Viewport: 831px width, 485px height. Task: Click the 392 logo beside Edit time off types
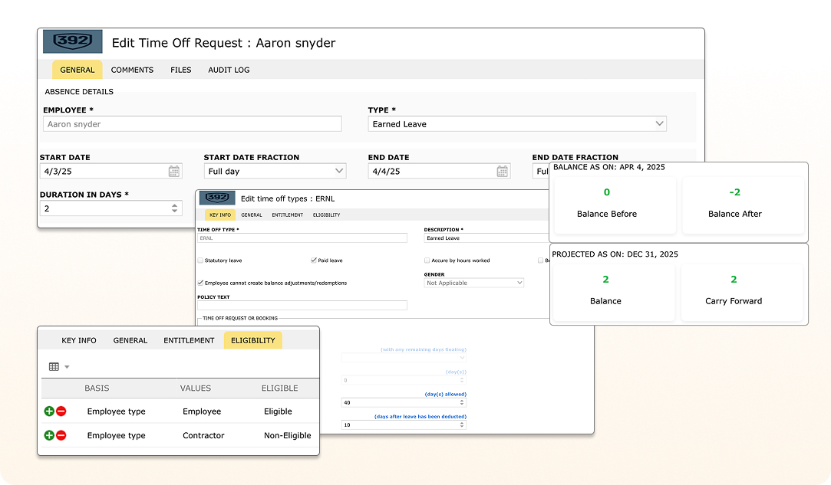(217, 198)
